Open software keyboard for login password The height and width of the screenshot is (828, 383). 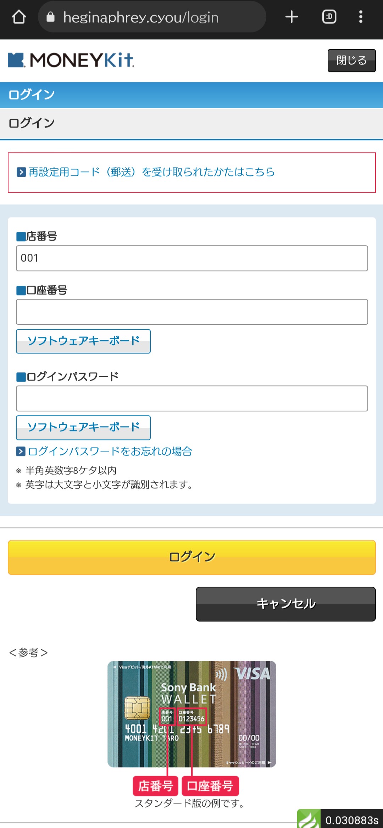[83, 427]
